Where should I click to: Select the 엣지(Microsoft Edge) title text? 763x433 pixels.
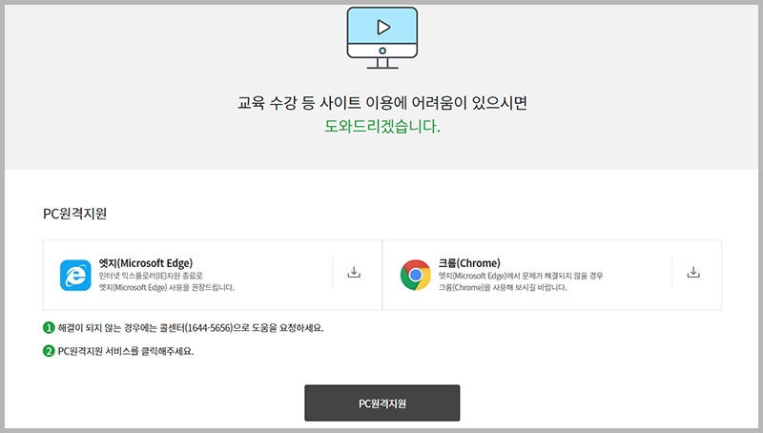point(146,262)
